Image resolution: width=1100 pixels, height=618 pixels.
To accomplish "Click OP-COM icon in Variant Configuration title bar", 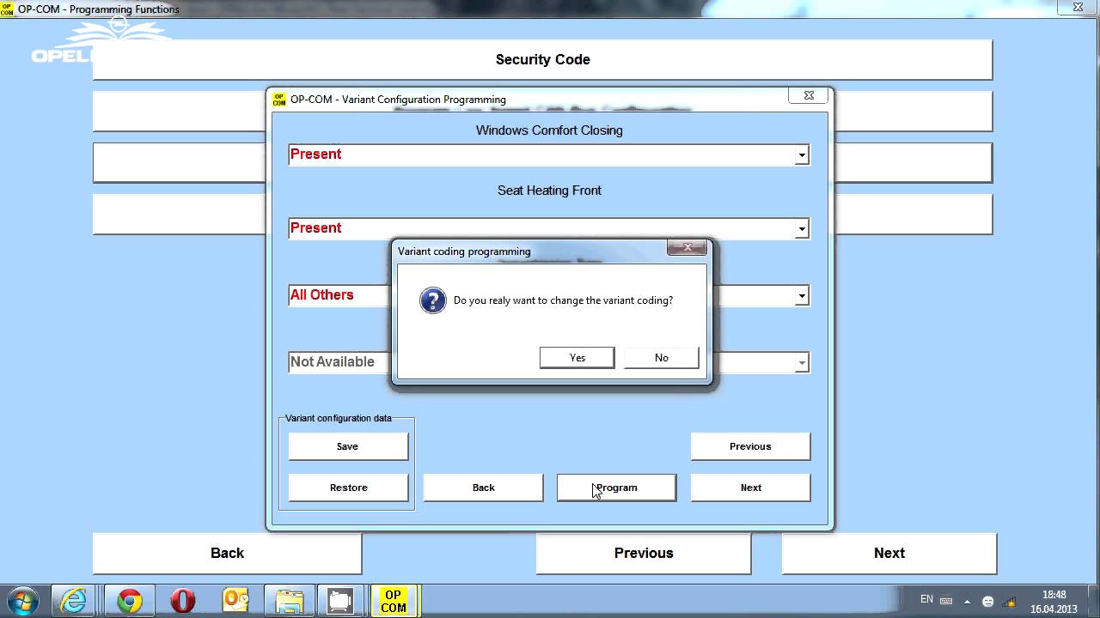I will click(x=279, y=100).
